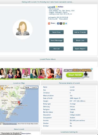Add profile to Hot List
Screen dimensions: 98x135
56,49
